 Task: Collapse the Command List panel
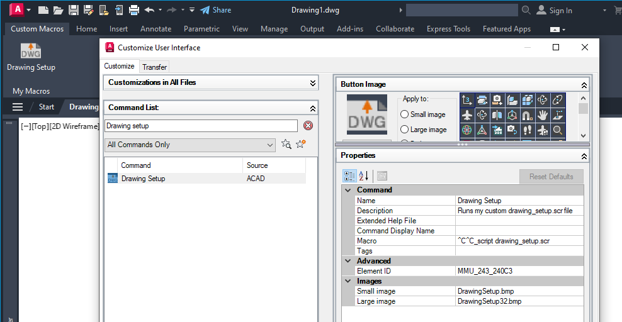click(313, 108)
